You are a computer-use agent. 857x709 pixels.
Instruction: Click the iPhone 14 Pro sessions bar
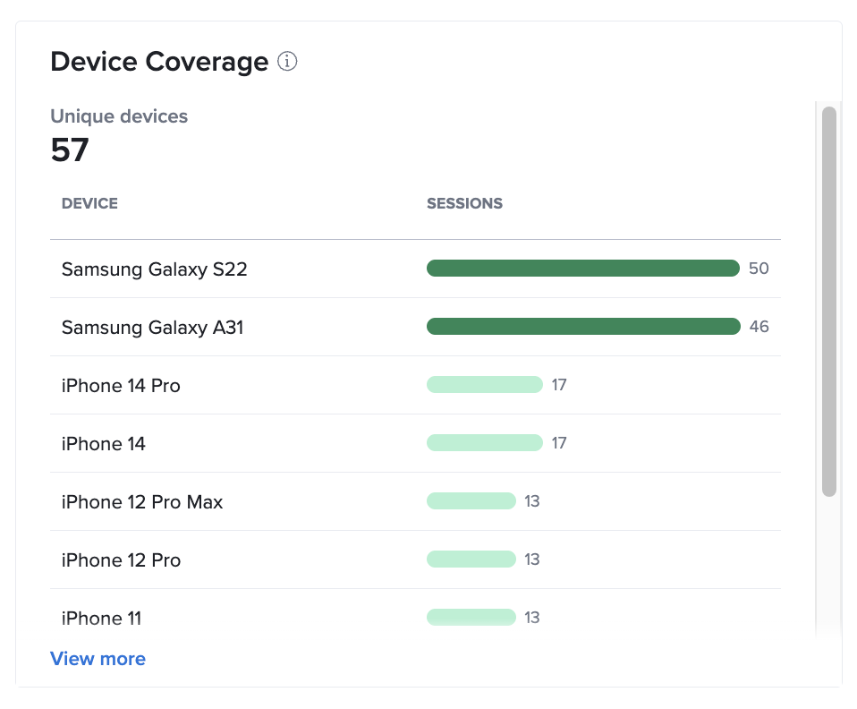[x=485, y=384]
